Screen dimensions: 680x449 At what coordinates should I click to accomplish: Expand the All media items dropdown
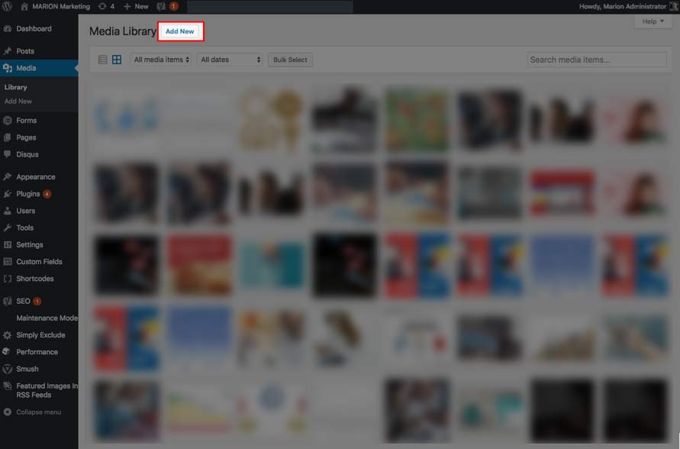pyautogui.click(x=161, y=60)
